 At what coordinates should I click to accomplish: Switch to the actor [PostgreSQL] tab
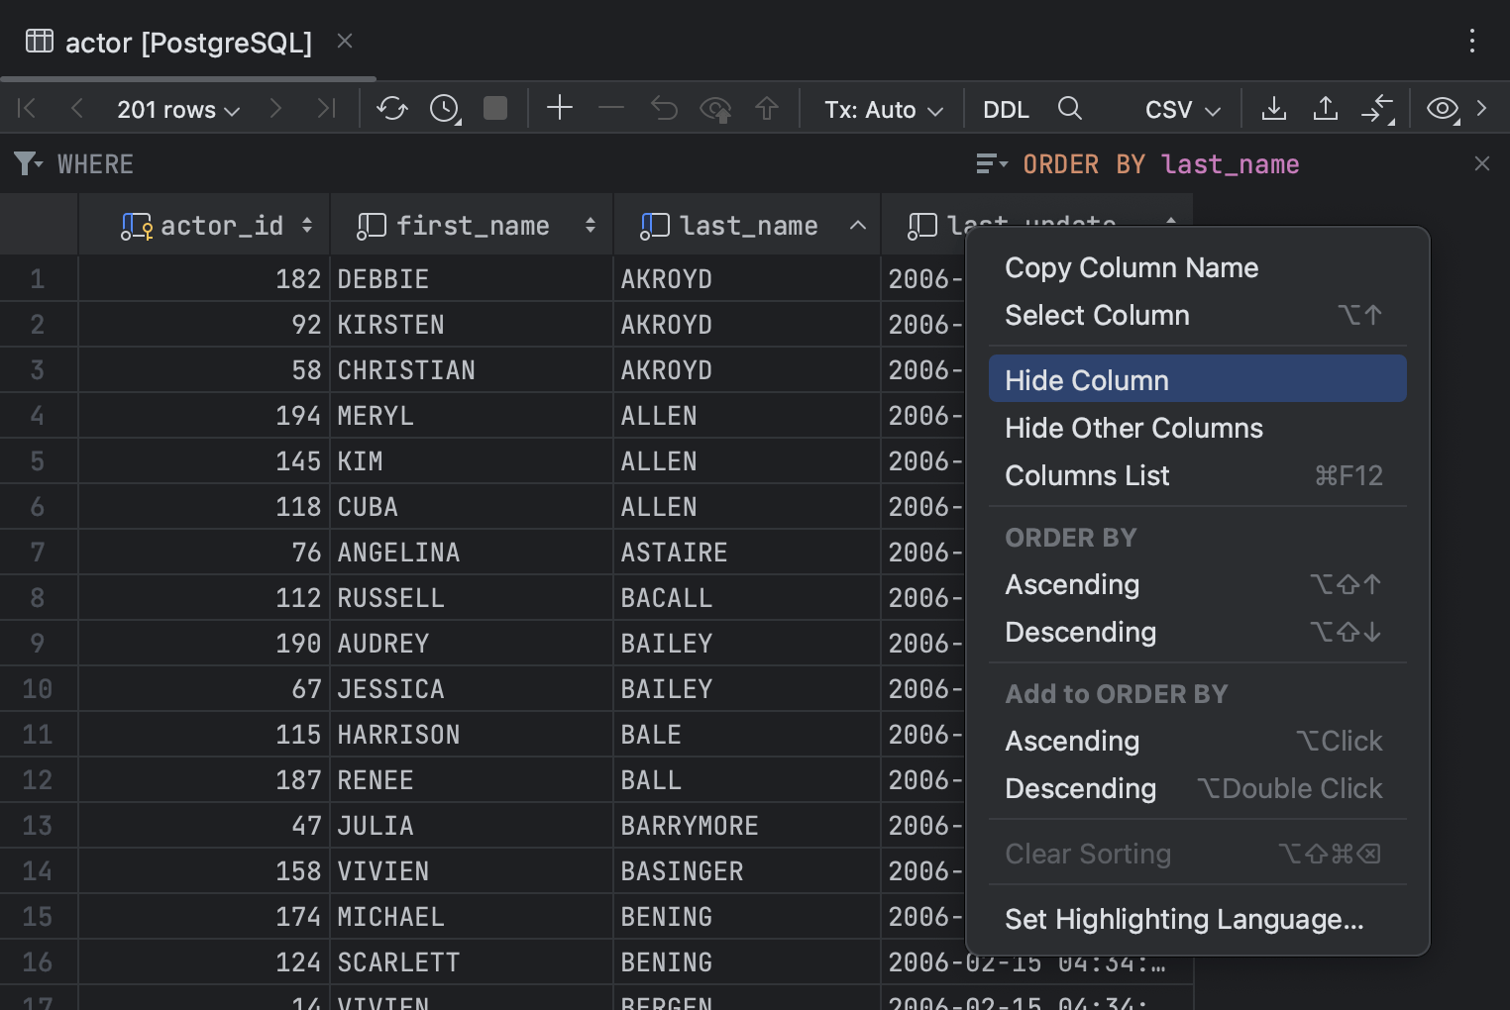(187, 42)
